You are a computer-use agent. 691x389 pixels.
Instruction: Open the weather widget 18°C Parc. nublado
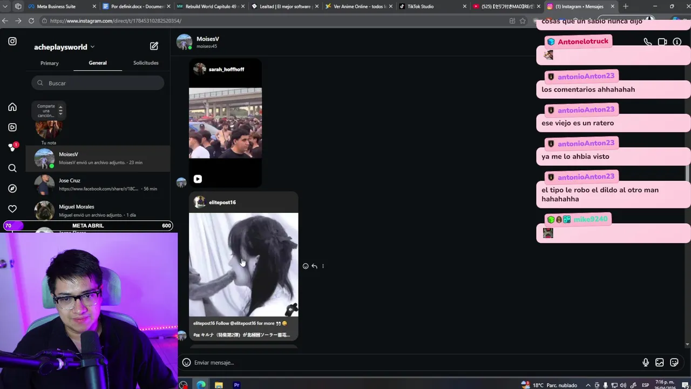[x=549, y=385]
